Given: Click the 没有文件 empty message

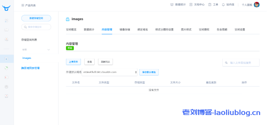Looking at the screenshot, I should click(x=154, y=90).
